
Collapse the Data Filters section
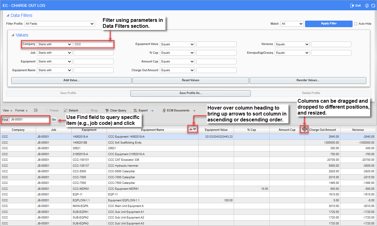click(x=8, y=15)
